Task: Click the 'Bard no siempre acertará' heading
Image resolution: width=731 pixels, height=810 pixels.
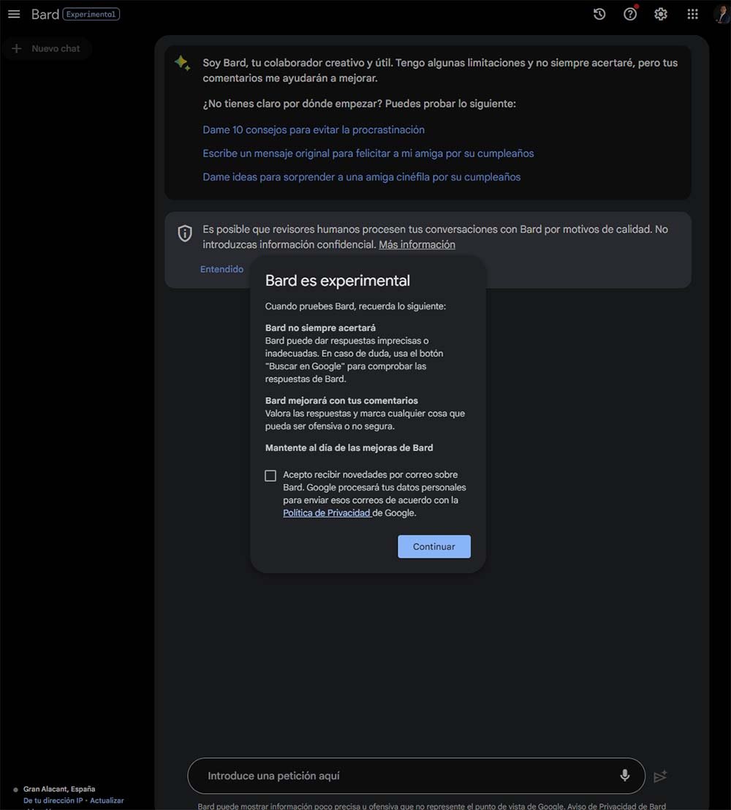Action: 320,328
